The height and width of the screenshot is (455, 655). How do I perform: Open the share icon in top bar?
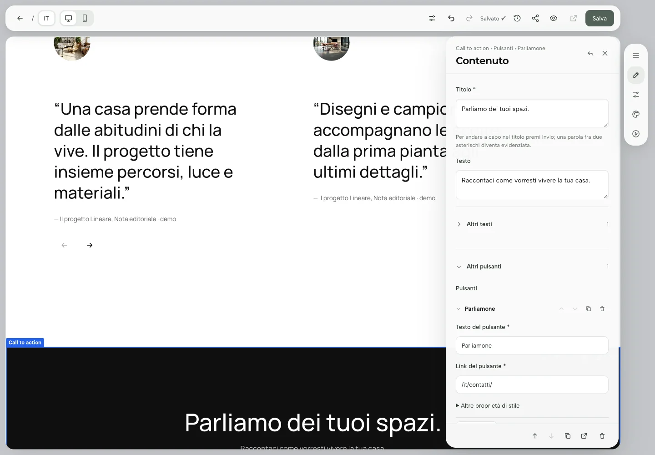(535, 18)
